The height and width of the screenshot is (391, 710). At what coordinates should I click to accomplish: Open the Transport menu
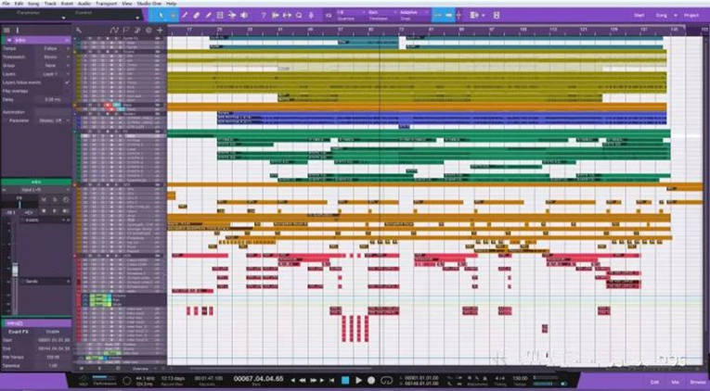(104, 4)
